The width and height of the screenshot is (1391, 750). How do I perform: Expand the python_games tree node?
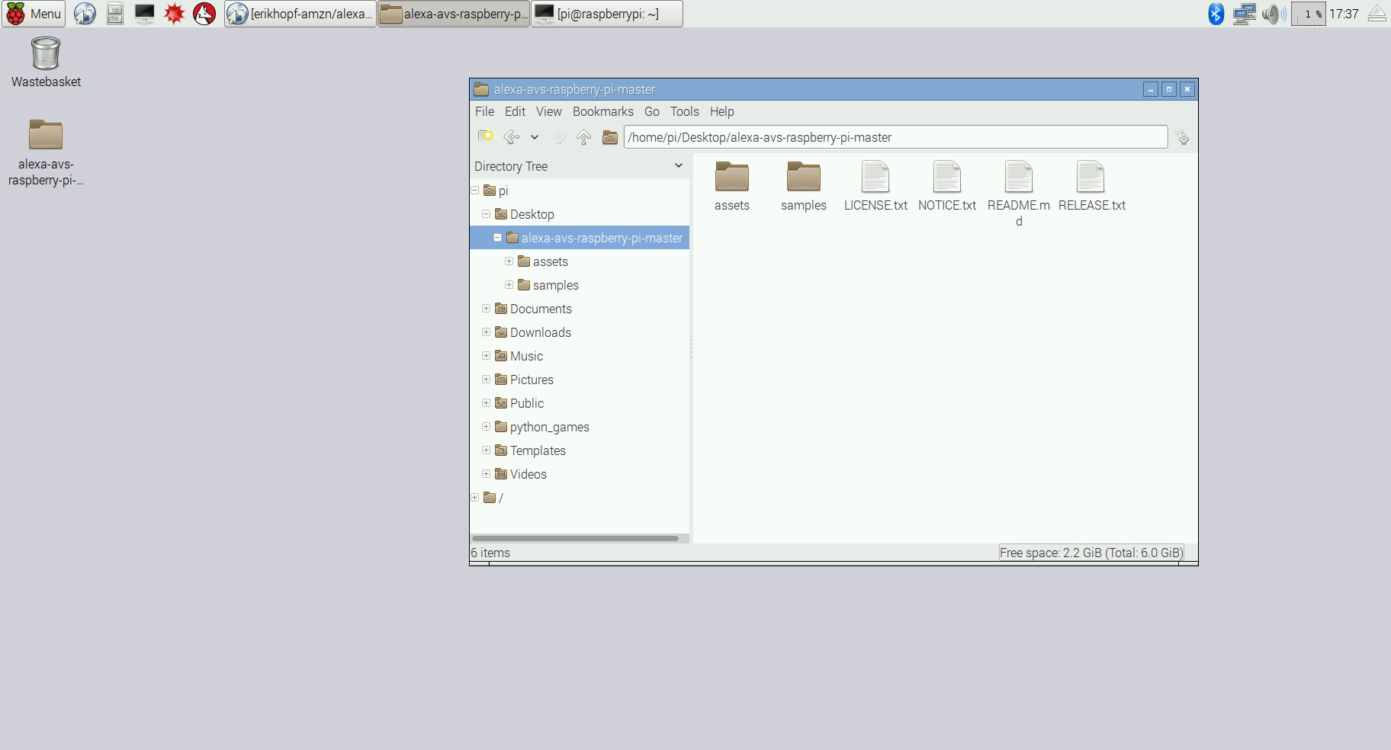coord(486,427)
